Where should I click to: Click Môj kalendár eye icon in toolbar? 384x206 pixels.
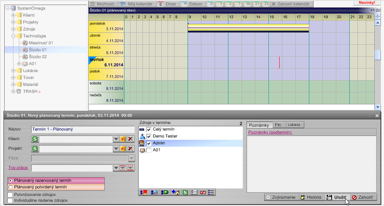[122, 4]
